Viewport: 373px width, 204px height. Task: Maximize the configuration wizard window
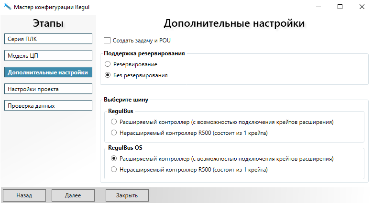point(340,7)
